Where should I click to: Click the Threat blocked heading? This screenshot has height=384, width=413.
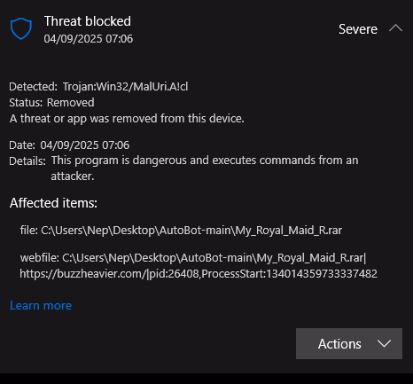pyautogui.click(x=88, y=21)
